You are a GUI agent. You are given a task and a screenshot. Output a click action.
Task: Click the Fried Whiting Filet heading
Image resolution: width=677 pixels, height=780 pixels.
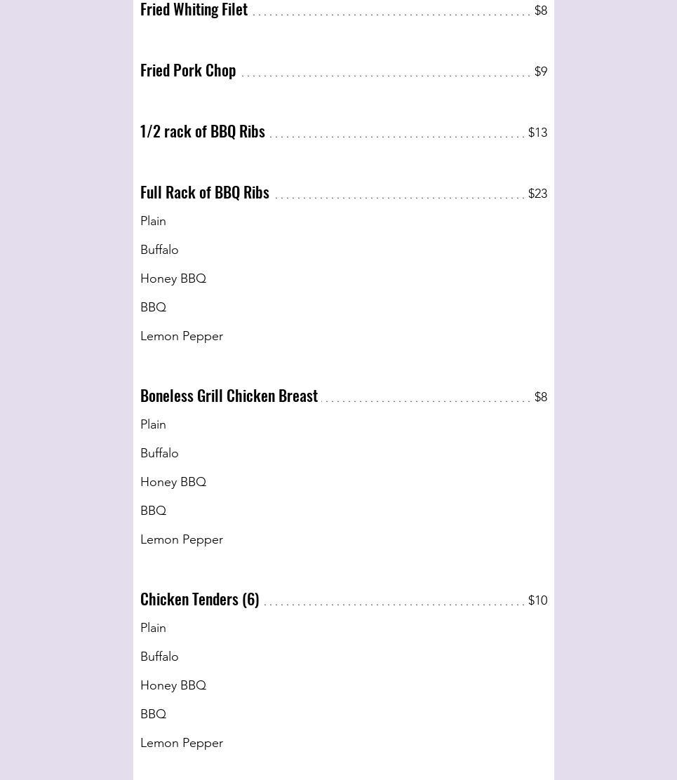pos(194,10)
